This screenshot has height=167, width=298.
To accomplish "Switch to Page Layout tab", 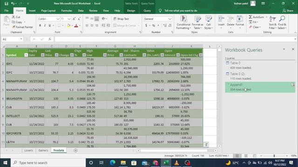I will [48, 11].
